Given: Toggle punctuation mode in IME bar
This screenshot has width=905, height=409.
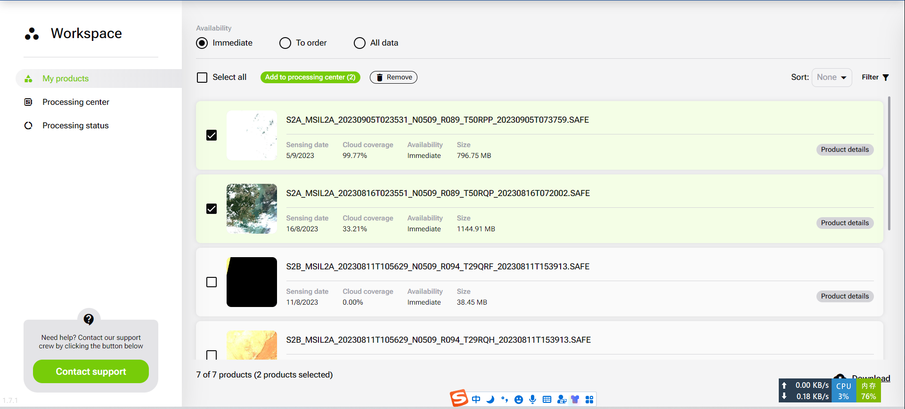Looking at the screenshot, I should 505,400.
